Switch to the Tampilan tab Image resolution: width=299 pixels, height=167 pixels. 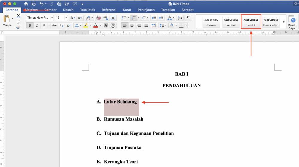(168, 10)
